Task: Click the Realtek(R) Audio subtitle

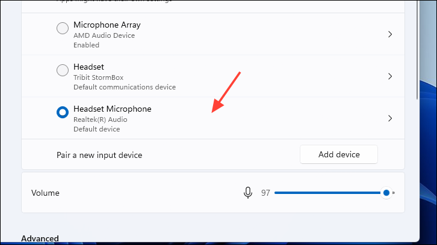Action: point(100,119)
